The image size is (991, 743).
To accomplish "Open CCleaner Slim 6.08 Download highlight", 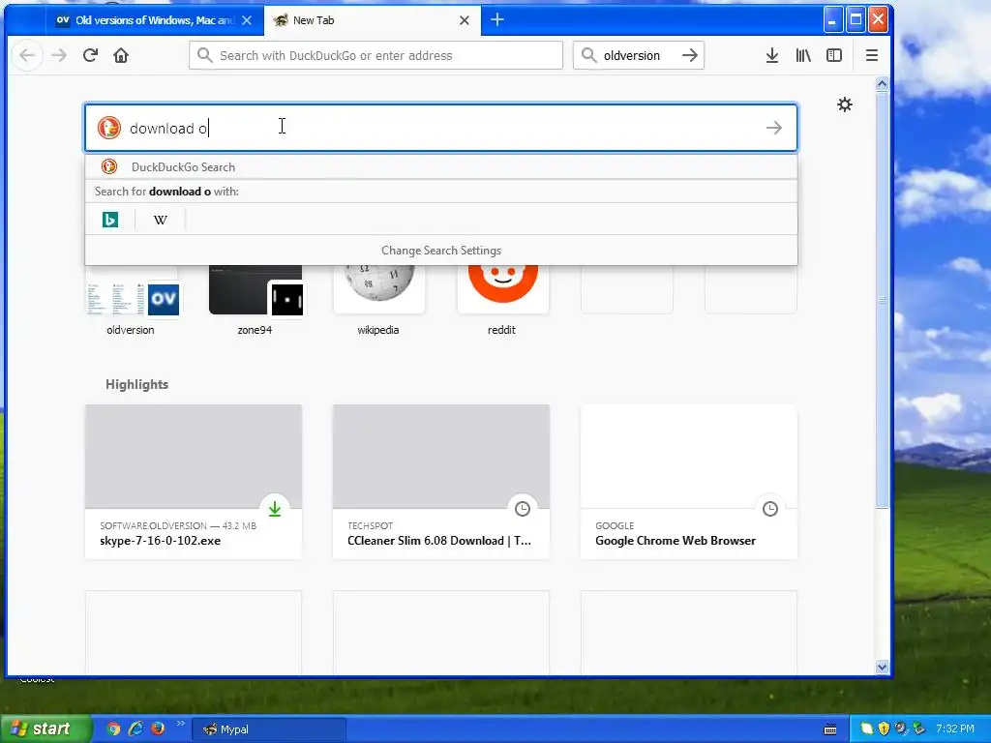I will [441, 482].
